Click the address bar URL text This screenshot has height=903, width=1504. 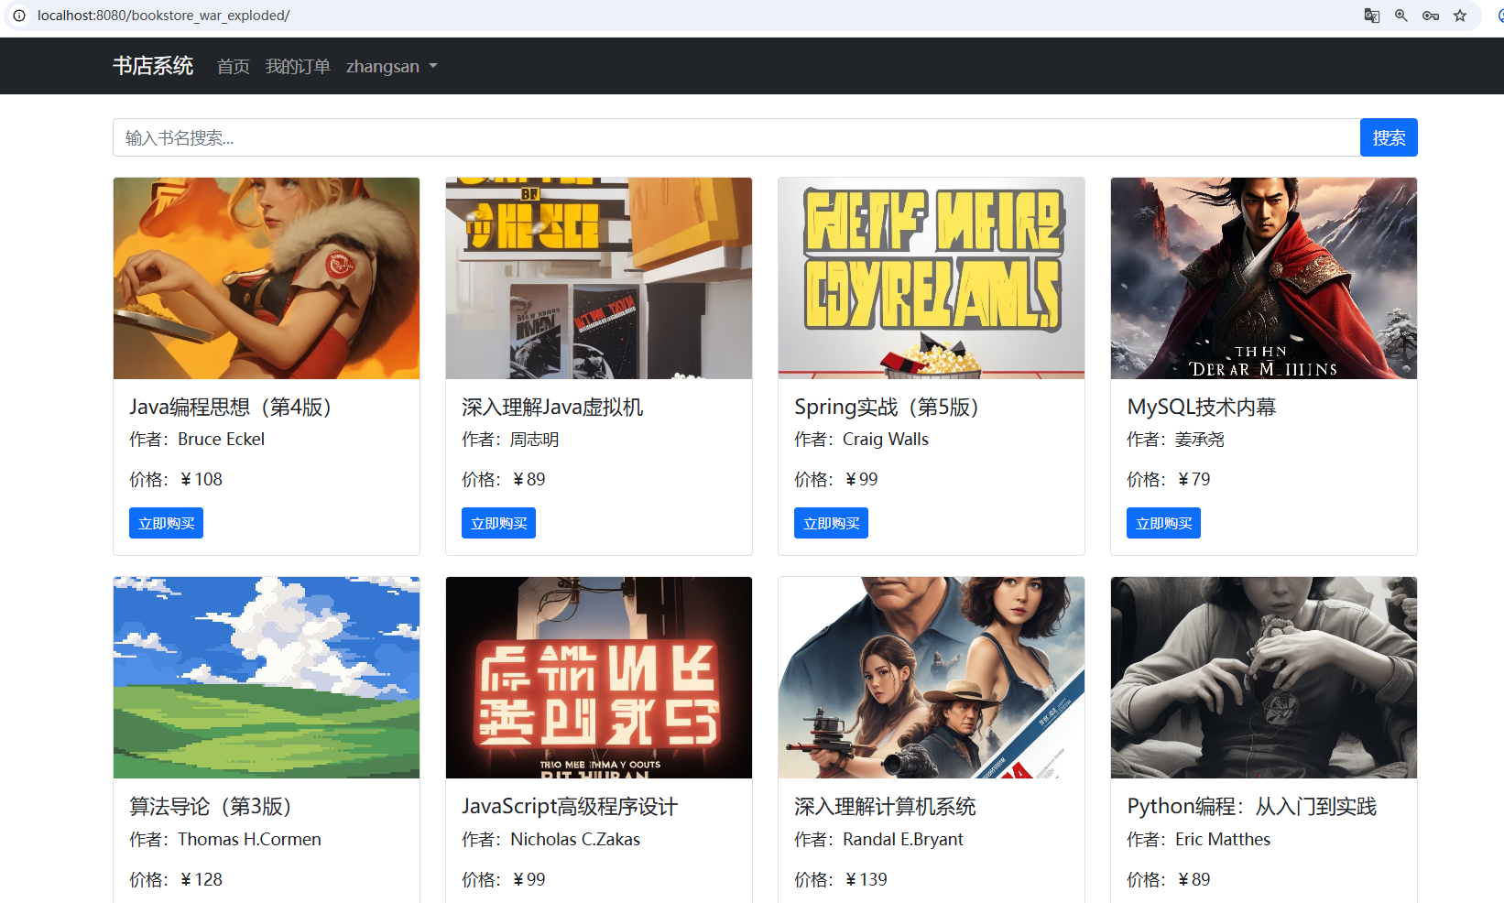pos(163,16)
